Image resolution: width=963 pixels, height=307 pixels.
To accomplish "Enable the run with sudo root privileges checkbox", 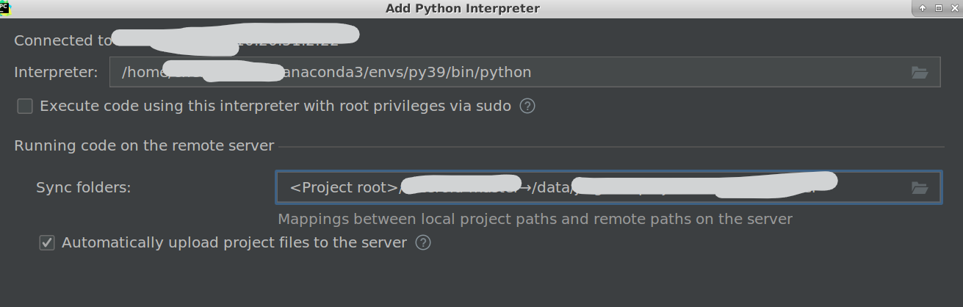I will coord(25,106).
